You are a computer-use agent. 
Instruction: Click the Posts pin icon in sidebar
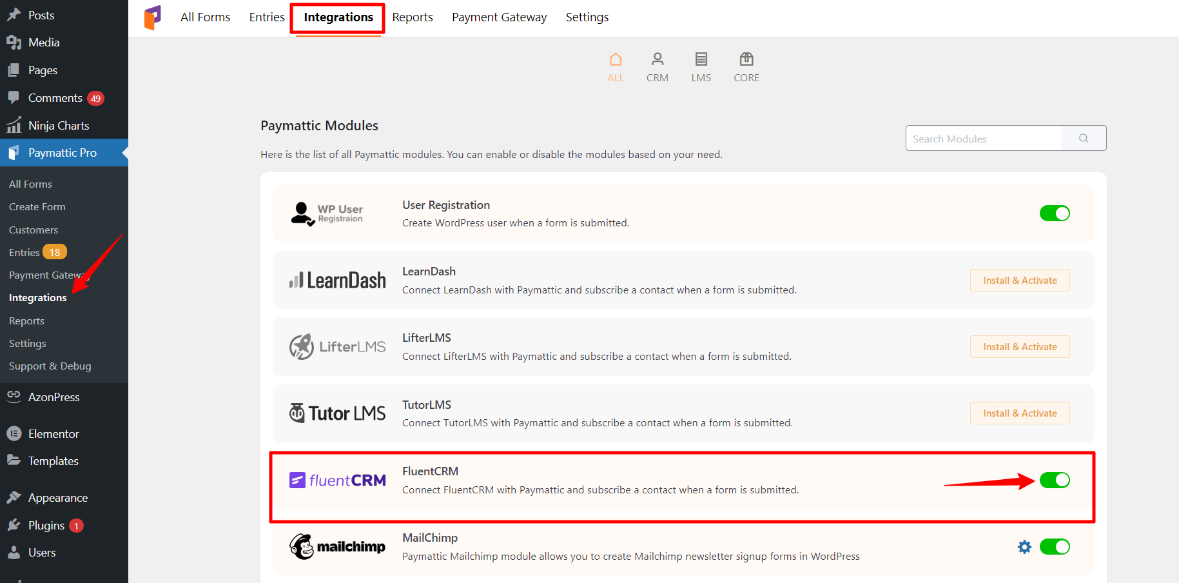[14, 15]
